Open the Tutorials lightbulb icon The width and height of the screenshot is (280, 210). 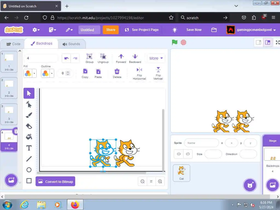[x=175, y=30]
